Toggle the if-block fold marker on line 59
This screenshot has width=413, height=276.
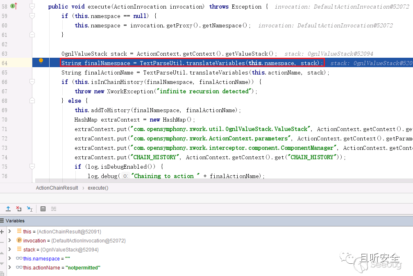tap(32, 16)
